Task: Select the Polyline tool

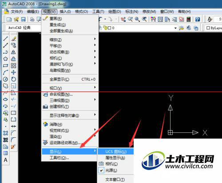Action: 5,52
